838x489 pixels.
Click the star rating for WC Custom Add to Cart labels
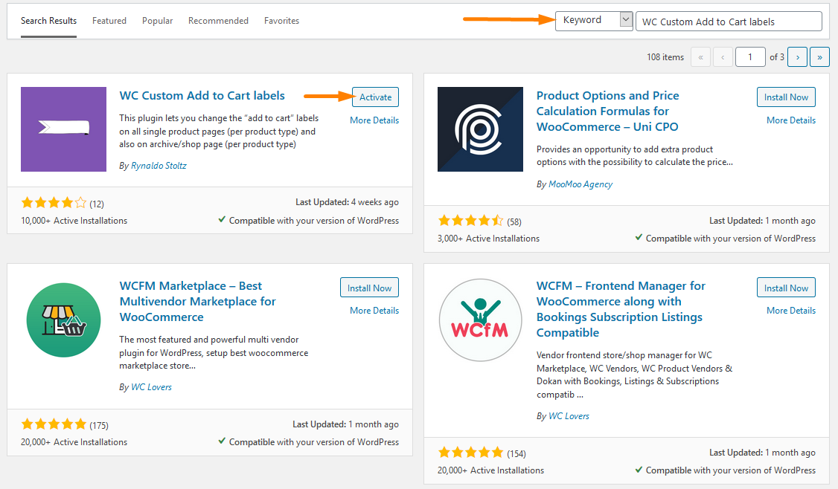point(54,203)
